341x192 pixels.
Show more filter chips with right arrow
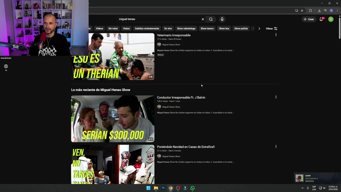click(x=259, y=29)
